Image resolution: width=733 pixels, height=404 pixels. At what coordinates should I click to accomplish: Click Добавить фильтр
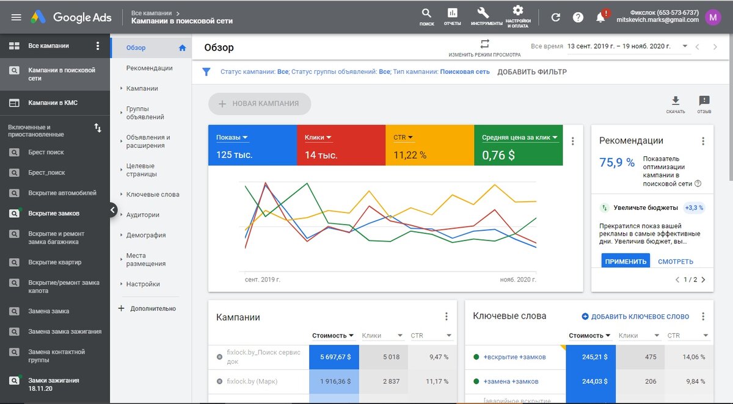tap(532, 72)
